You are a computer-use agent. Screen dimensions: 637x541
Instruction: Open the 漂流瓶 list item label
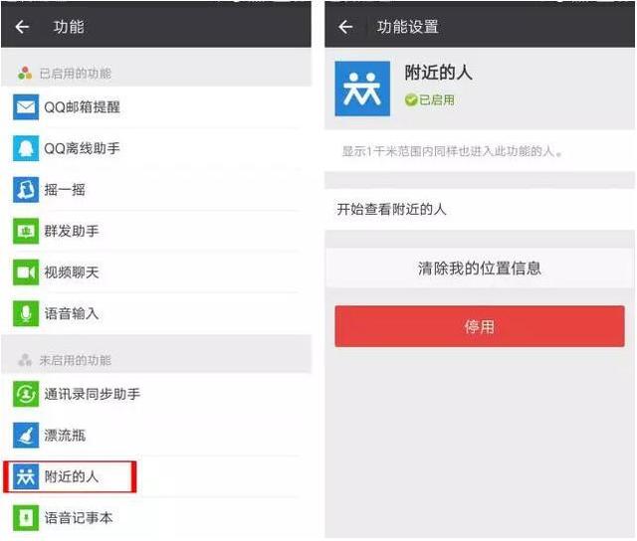coord(65,435)
